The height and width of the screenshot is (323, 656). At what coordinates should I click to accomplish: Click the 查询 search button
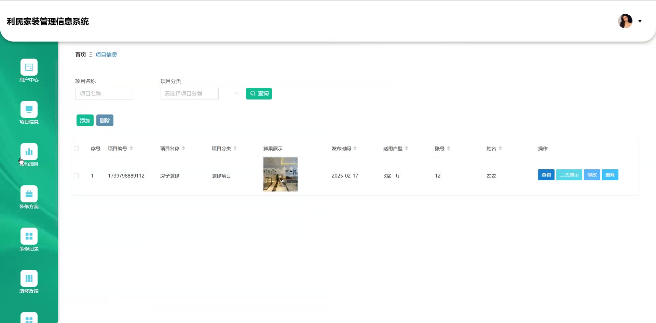tap(259, 94)
